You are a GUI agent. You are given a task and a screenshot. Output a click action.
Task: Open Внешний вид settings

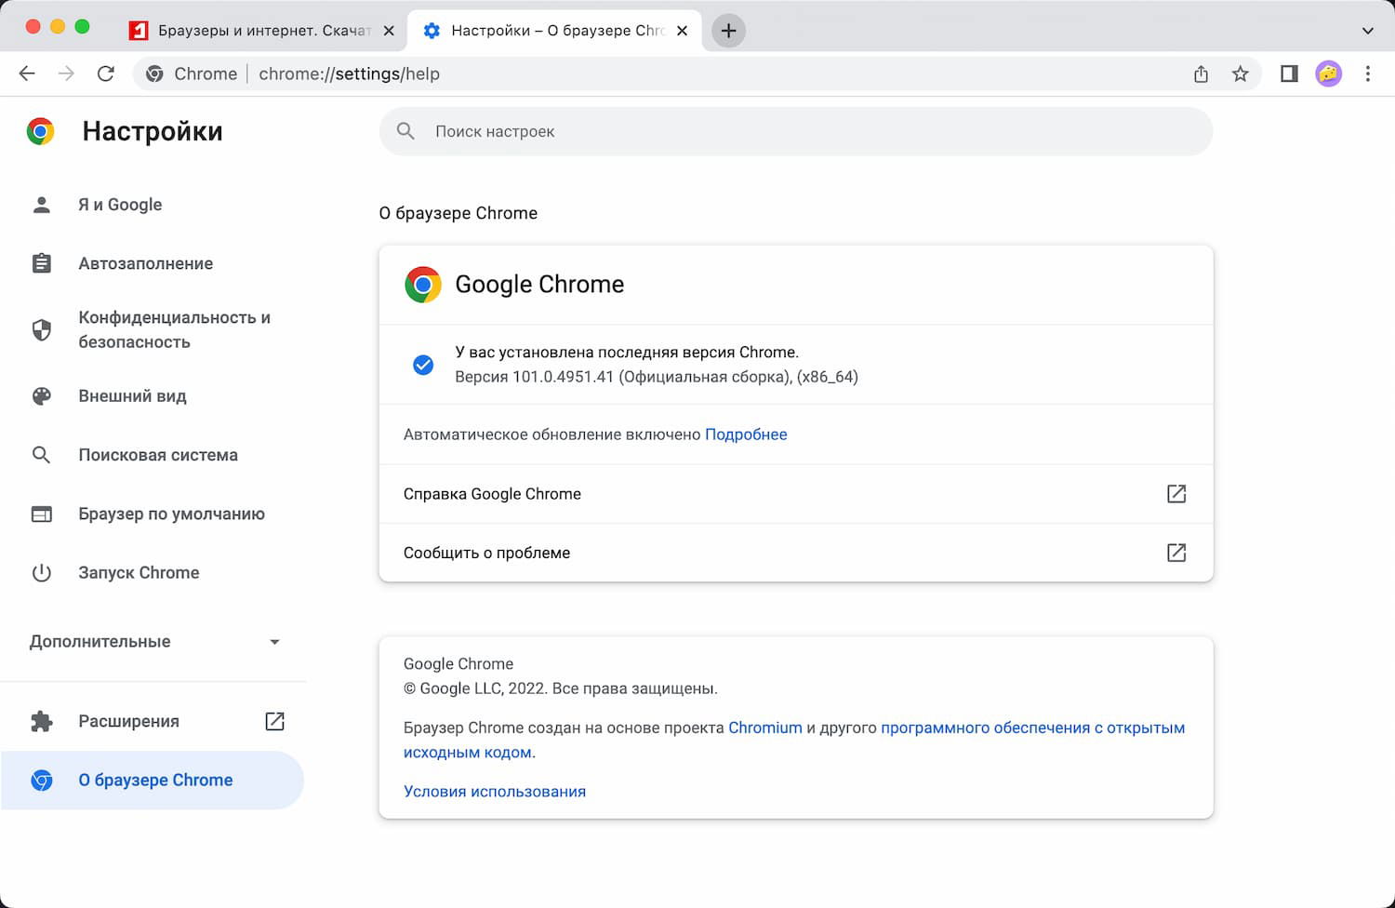point(132,396)
